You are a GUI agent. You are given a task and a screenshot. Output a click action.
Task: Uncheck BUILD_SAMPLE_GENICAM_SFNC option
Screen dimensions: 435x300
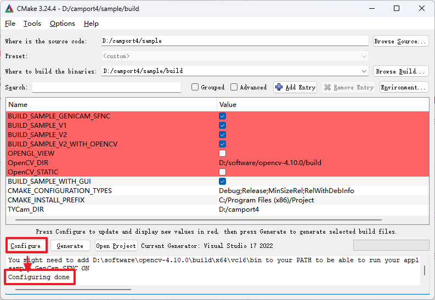223,116
